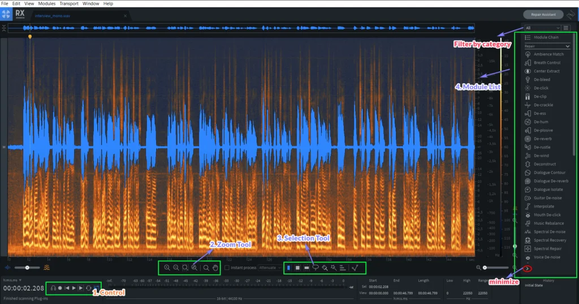Screen dimensions: 579x304
Task: Start playback with the Play button
Action: point(74,288)
